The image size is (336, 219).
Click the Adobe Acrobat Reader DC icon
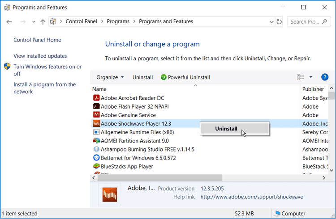coord(96,98)
